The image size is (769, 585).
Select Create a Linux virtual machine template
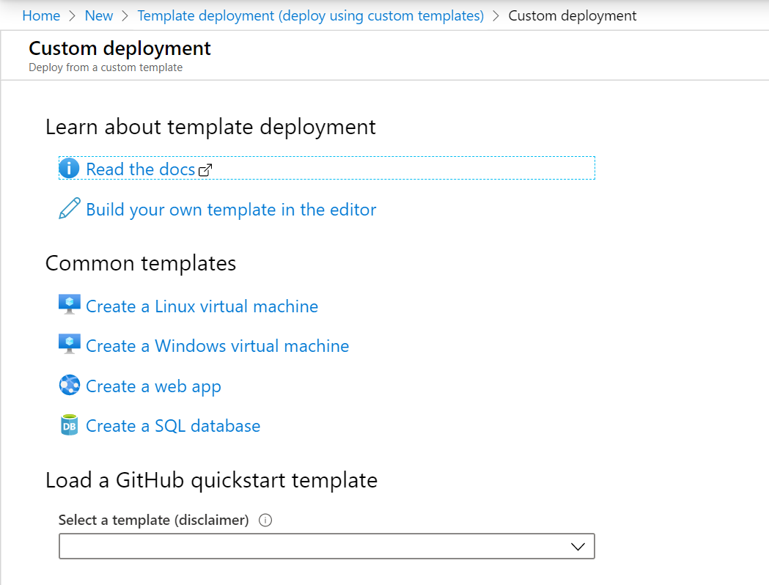[x=202, y=306]
